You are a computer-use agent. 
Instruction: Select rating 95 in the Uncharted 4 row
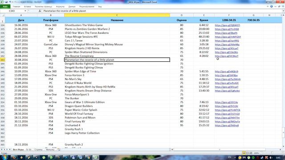[x=181, y=125]
